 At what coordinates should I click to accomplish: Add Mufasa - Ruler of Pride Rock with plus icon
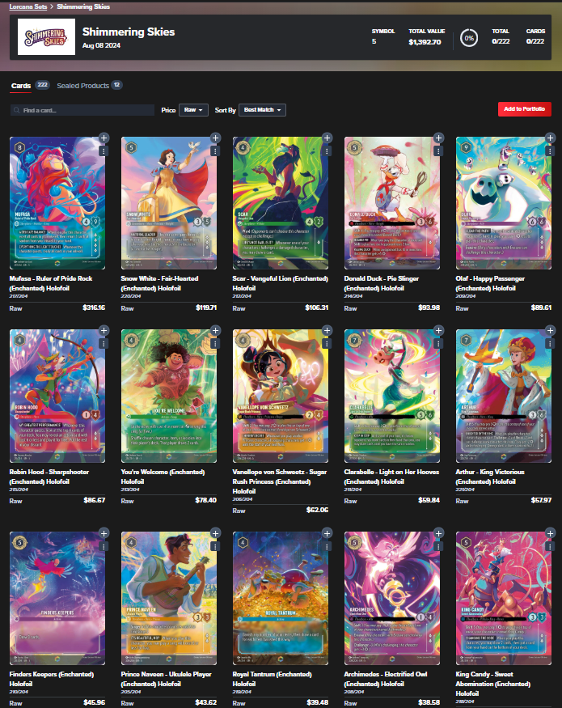click(104, 138)
